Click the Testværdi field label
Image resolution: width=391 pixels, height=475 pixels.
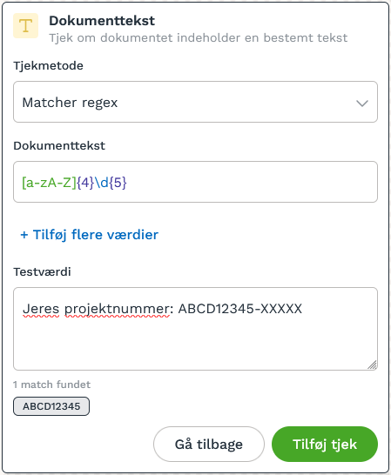click(x=42, y=271)
